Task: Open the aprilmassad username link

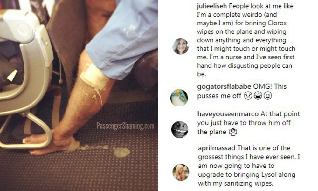Action: coord(217,148)
